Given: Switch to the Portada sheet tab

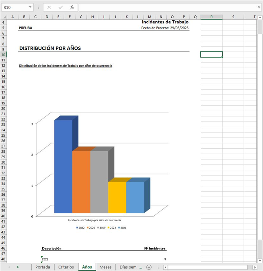Looking at the screenshot, I should tap(43, 267).
